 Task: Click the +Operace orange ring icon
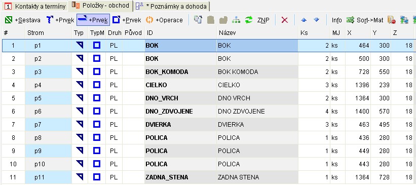pyautogui.click(x=149, y=20)
